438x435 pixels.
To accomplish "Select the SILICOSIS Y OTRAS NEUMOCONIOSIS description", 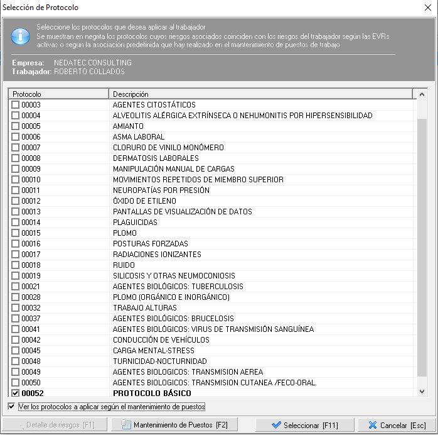I will tap(174, 275).
